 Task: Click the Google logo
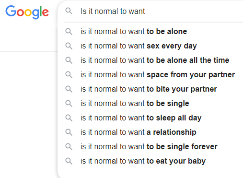coord(27,12)
